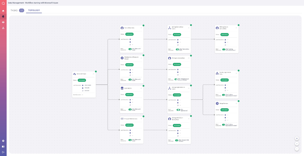The width and height of the screenshot is (304, 156).
Task: Select the TOPOLOGY tab
Action: pos(34,11)
